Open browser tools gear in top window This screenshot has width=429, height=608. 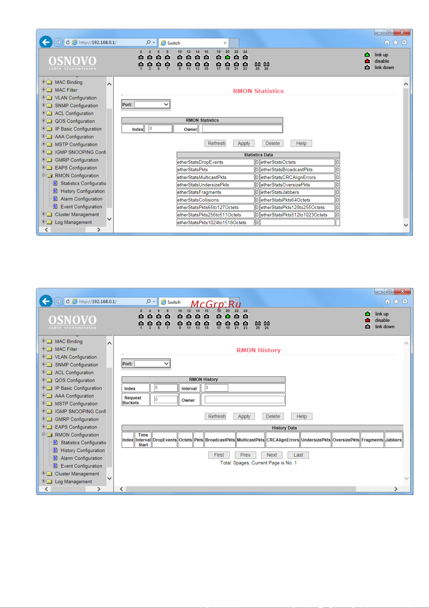(404, 42)
